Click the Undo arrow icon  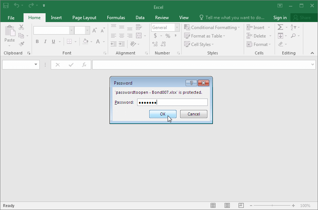pyautogui.click(x=17, y=5)
